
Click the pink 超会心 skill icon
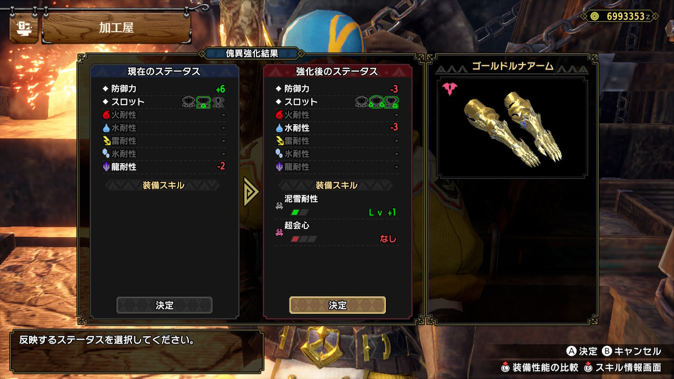[x=279, y=232]
